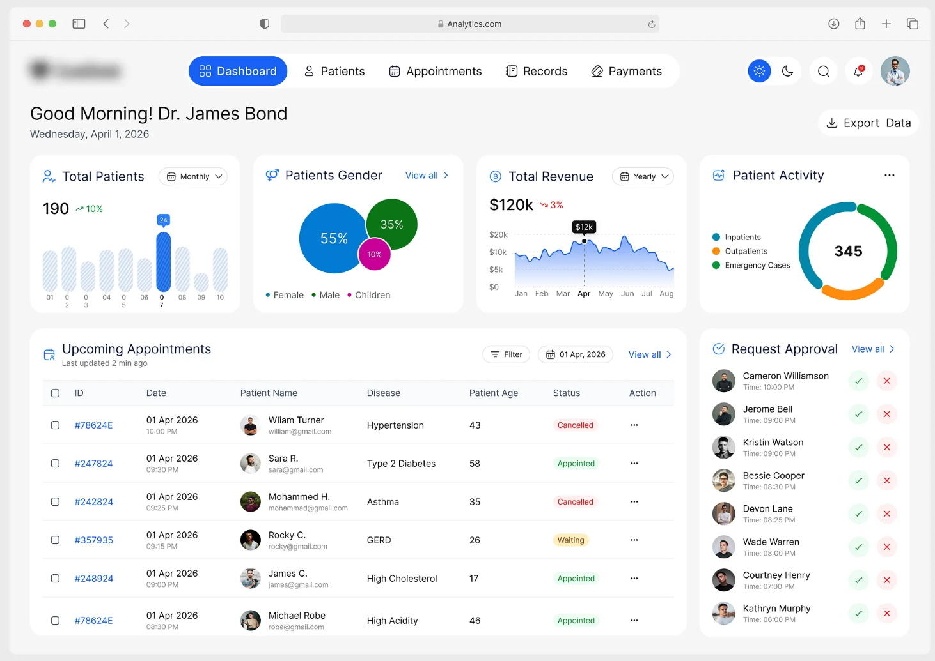Toggle the browser sidebar icon
Image resolution: width=935 pixels, height=661 pixels.
(79, 24)
